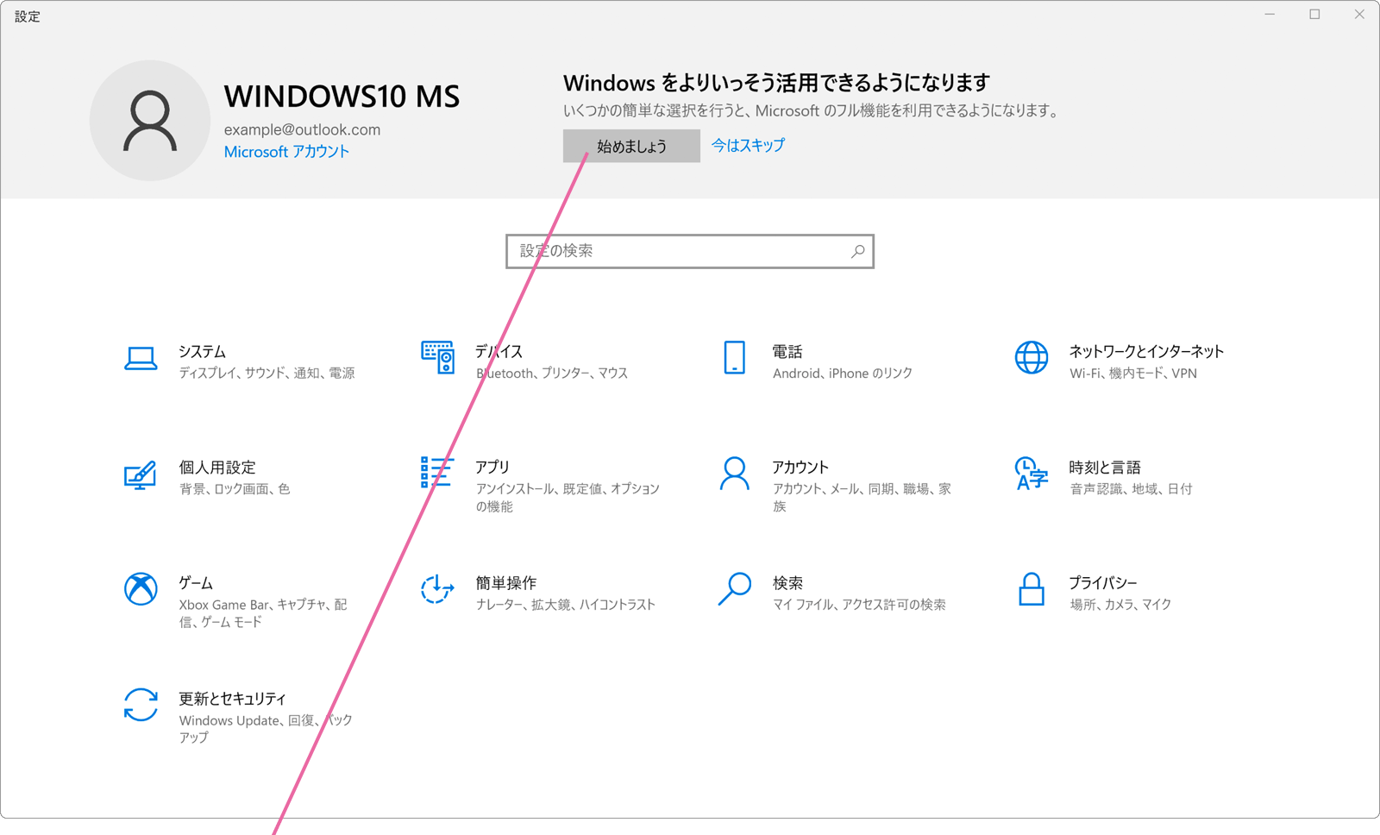Click the magnifier in the search box
The image size is (1380, 835).
857,251
